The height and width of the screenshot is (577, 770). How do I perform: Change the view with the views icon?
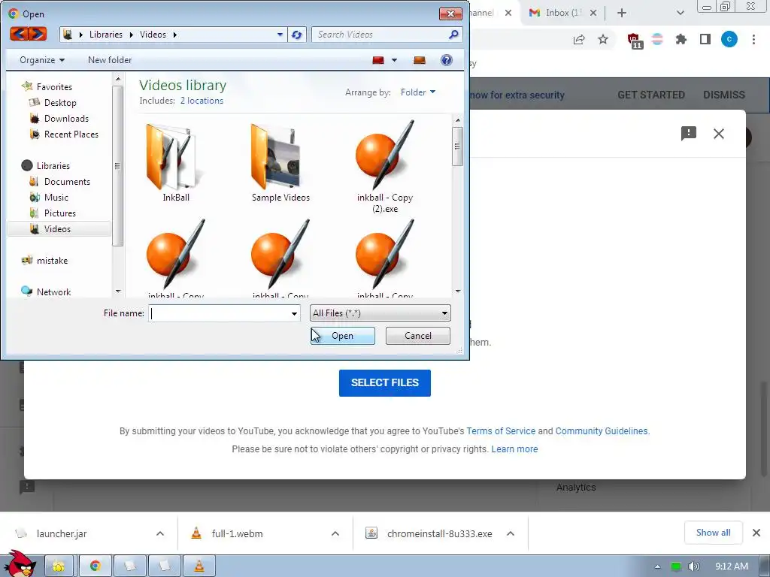pos(378,60)
